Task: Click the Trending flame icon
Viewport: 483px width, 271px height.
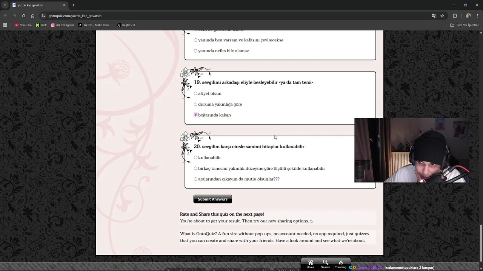Action: [340, 264]
